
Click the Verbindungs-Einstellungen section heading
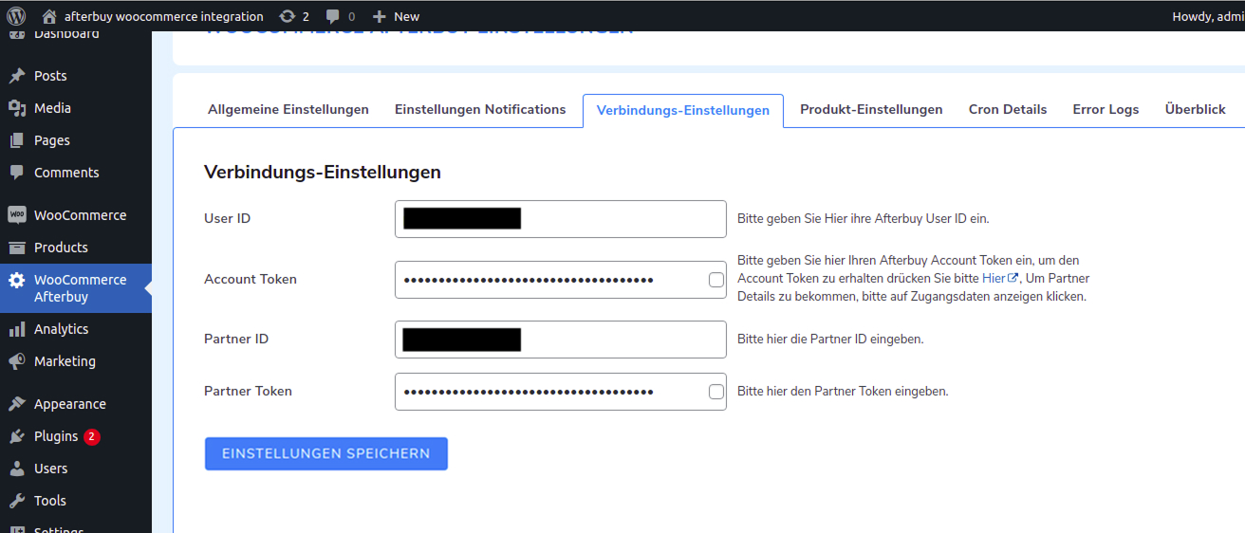click(323, 173)
